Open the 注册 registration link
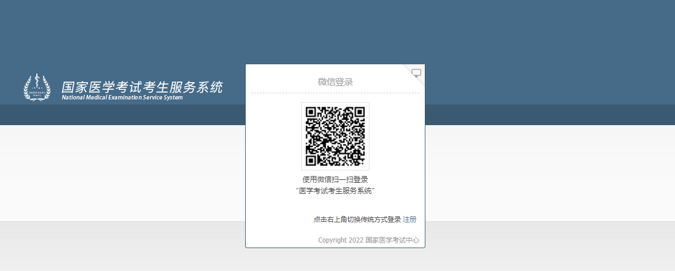675x271 pixels. tap(410, 220)
